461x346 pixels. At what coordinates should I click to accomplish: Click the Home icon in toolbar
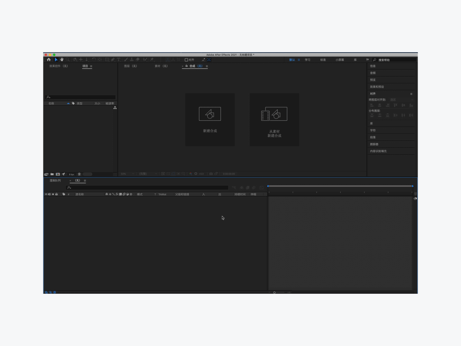[49, 60]
